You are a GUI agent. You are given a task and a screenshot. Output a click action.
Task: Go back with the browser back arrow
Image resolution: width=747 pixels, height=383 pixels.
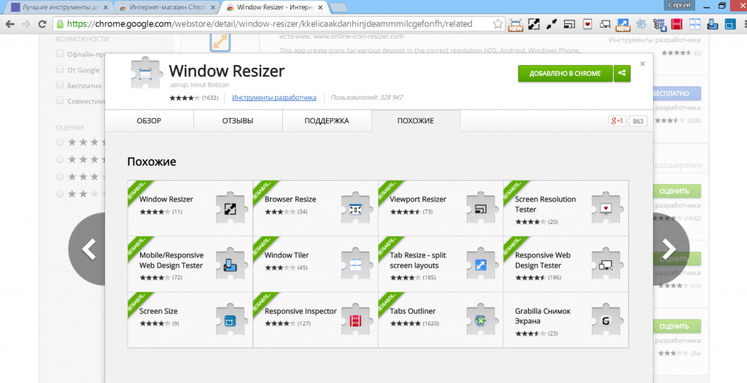10,24
